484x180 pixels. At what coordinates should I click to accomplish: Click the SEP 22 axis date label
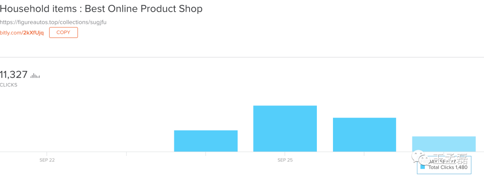pos(47,160)
